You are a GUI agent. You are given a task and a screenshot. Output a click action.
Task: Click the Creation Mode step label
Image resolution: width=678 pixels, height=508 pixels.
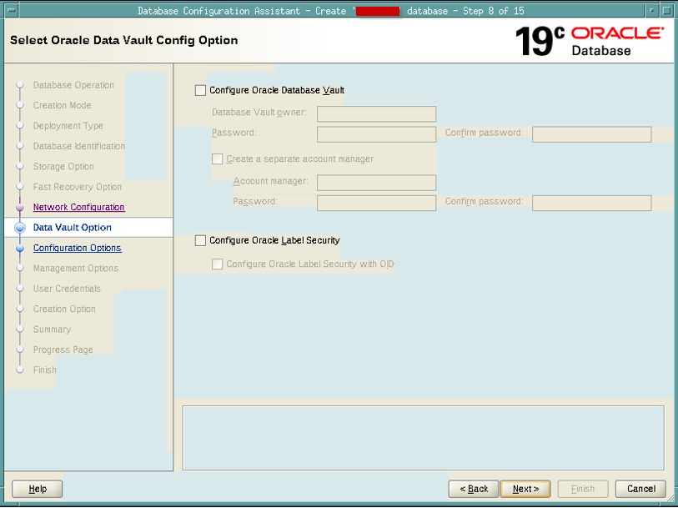pyautogui.click(x=63, y=105)
